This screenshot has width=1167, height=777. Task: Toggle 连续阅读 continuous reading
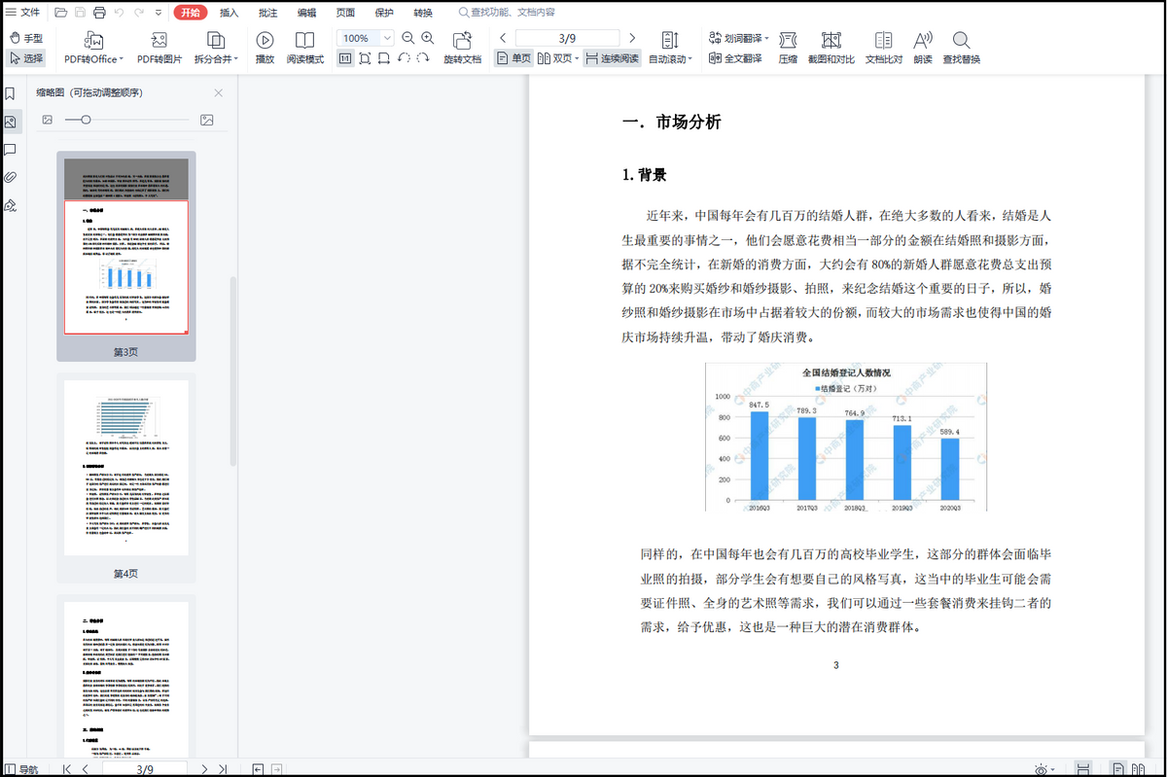613,58
